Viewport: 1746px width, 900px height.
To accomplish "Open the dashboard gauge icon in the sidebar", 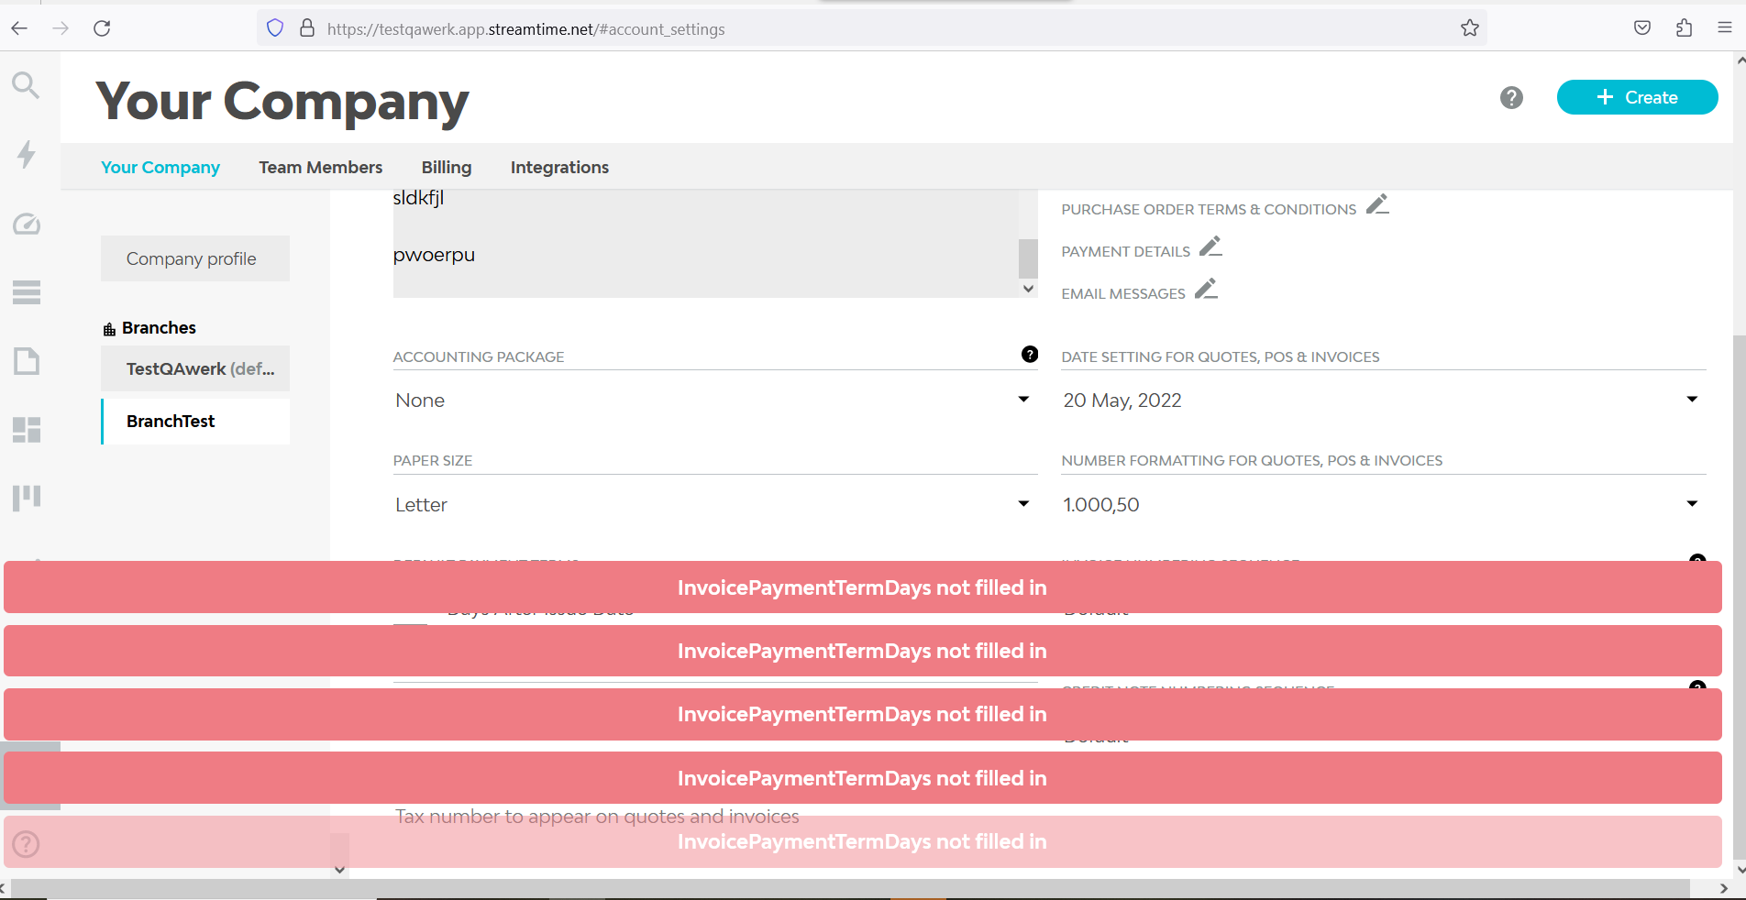I will click(27, 224).
